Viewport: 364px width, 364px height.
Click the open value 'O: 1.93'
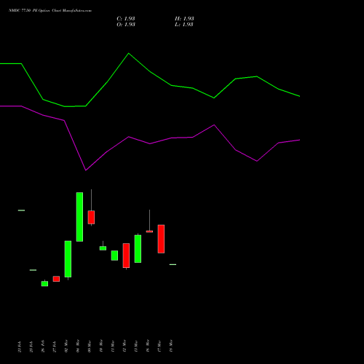(x=126, y=25)
